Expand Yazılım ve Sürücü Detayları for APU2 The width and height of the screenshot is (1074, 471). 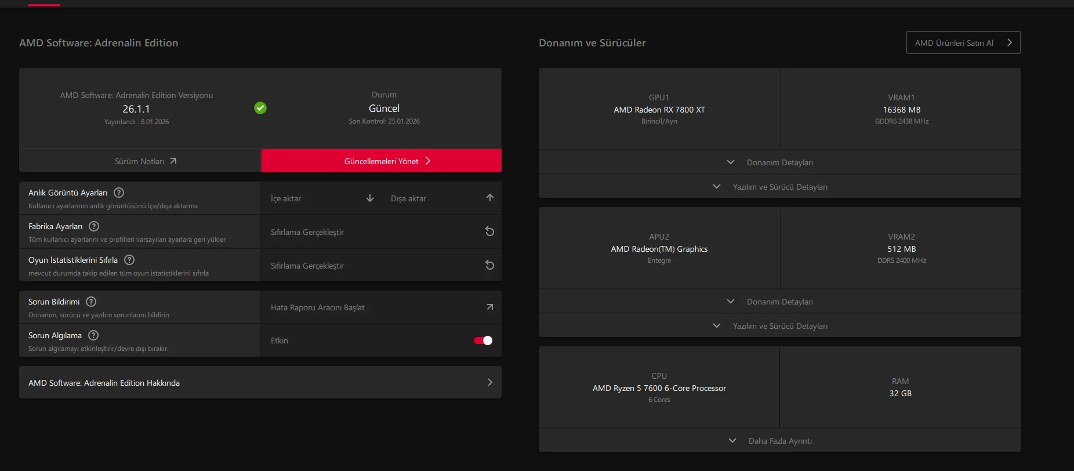(780, 326)
